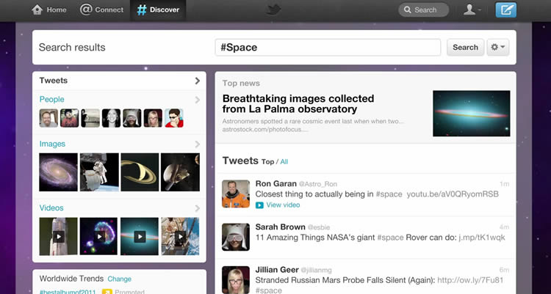Select third People avatar, black-and-white photo

tap(90, 118)
